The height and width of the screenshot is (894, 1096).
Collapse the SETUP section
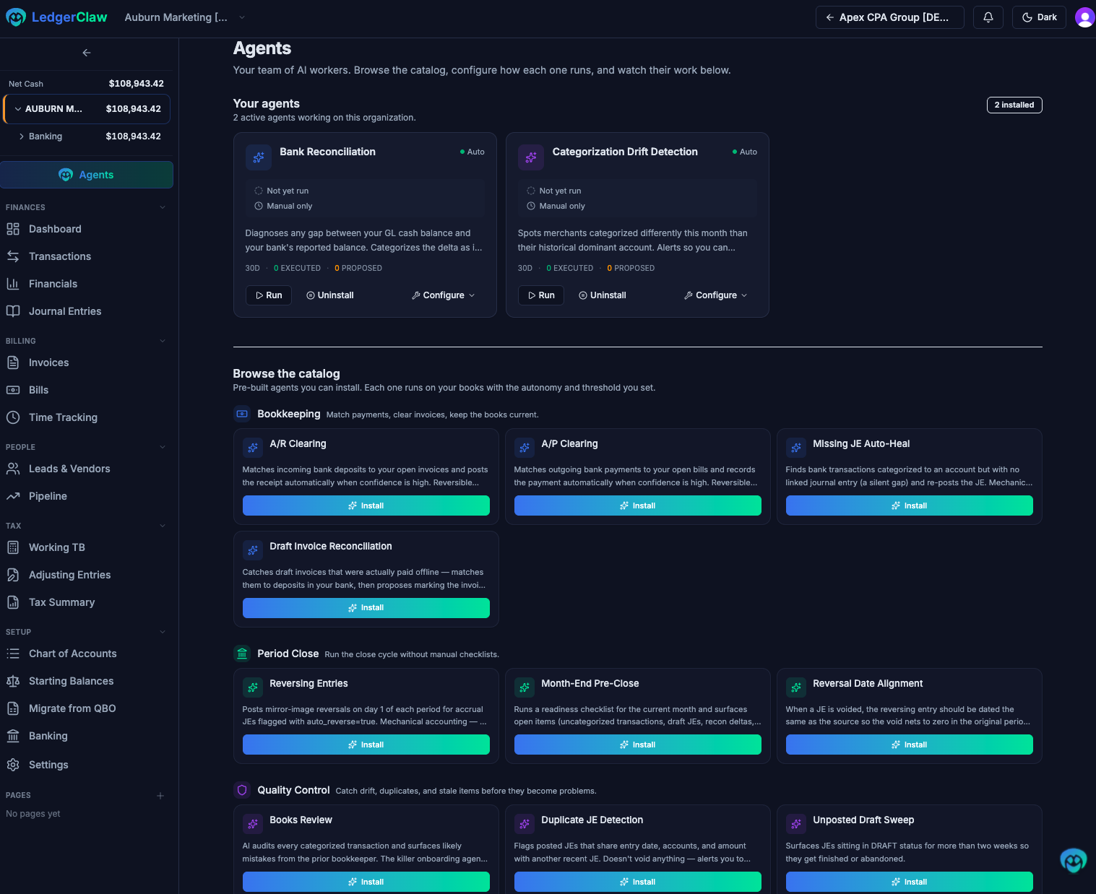point(163,632)
